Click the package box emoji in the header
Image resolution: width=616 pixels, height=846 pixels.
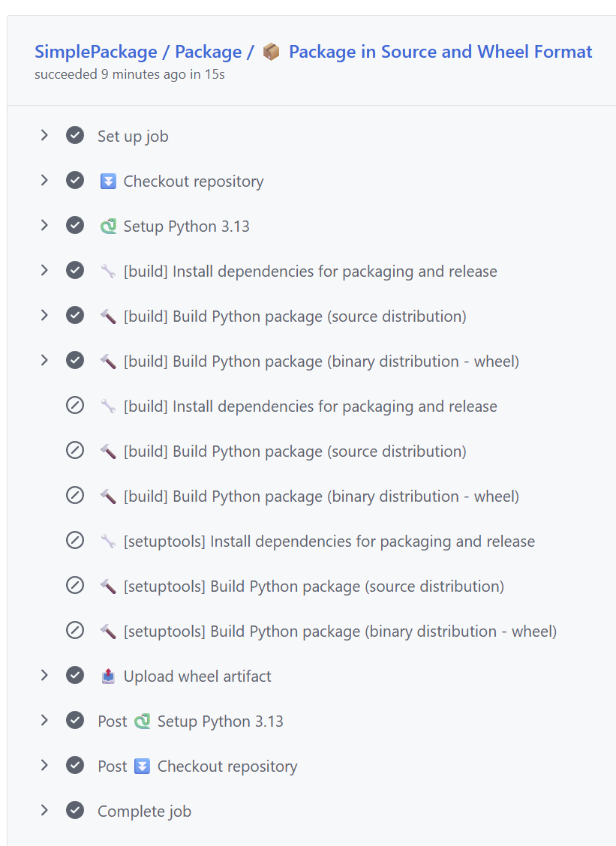tap(271, 52)
